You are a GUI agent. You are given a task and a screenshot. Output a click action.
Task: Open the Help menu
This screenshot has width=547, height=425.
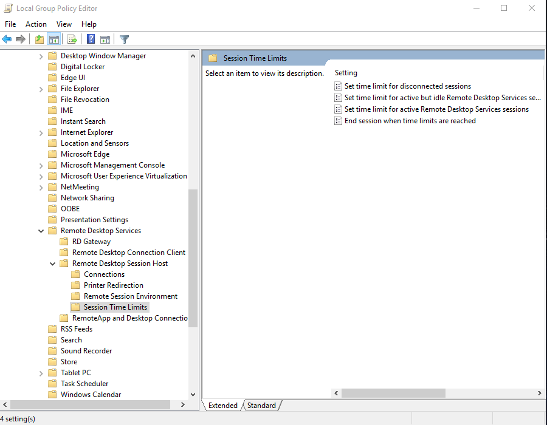pyautogui.click(x=89, y=24)
